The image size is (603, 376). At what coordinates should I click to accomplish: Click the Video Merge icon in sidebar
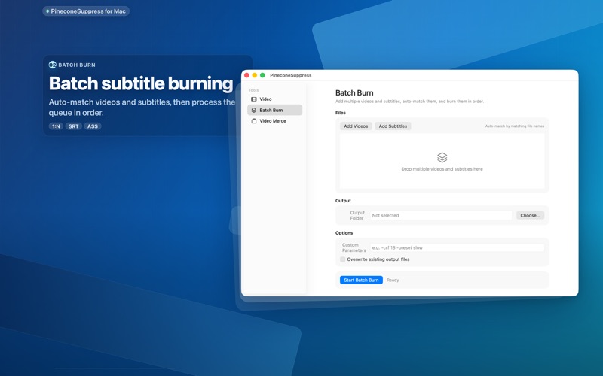click(x=254, y=121)
